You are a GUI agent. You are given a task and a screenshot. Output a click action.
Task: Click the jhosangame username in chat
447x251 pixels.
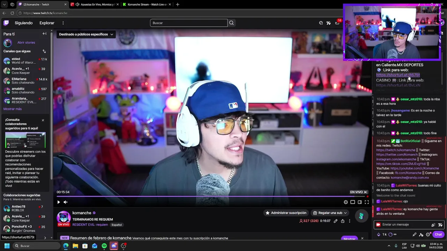400,111
